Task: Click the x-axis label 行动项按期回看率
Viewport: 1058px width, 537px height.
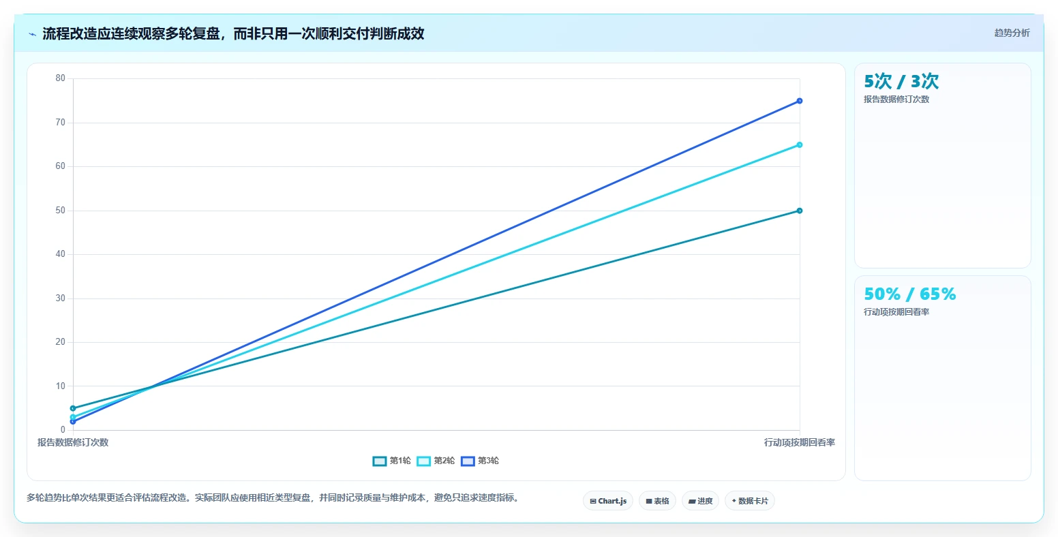Action: [800, 442]
